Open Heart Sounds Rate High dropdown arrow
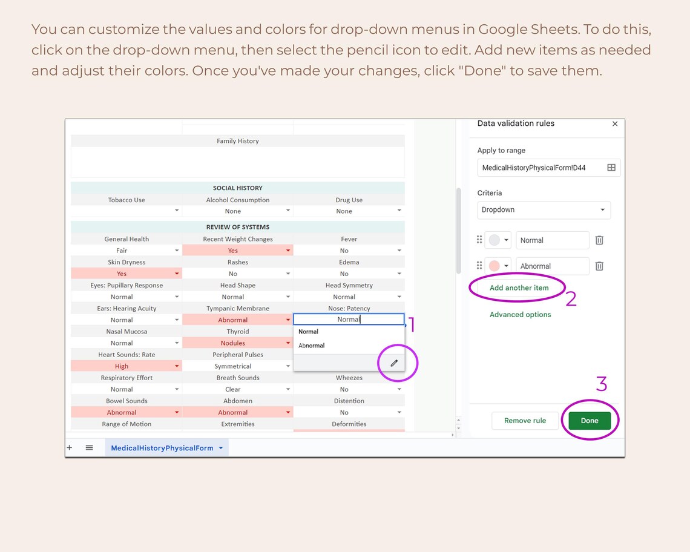 coord(177,366)
